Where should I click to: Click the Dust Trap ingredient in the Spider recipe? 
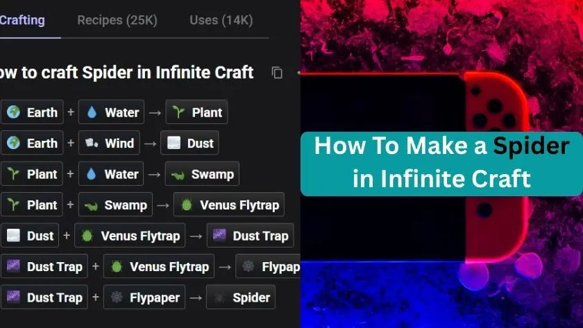[44, 297]
